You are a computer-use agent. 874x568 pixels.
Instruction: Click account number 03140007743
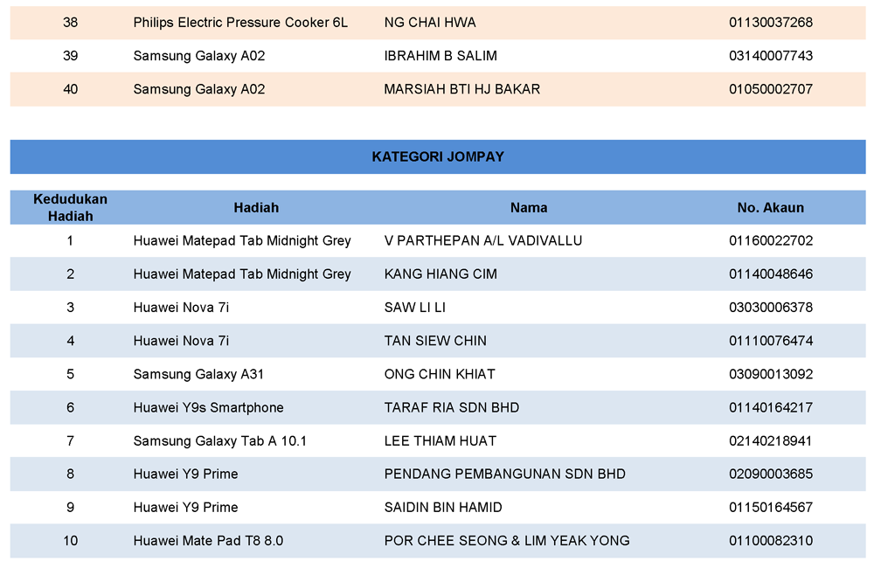point(770,56)
